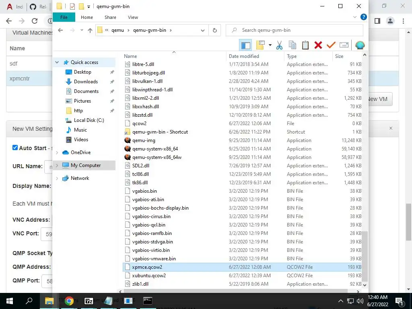Switch to the Share ribbon tab
The image size is (412, 309).
tap(110, 17)
